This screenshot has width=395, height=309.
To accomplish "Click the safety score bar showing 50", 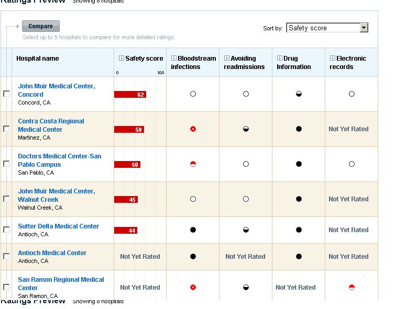I will coord(127,164).
